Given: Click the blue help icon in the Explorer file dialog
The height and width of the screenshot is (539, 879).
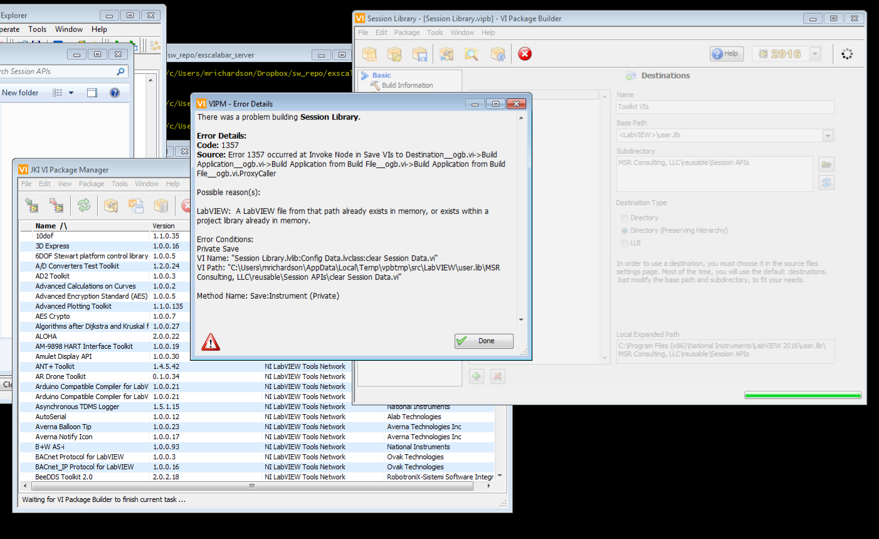Looking at the screenshot, I should point(115,92).
